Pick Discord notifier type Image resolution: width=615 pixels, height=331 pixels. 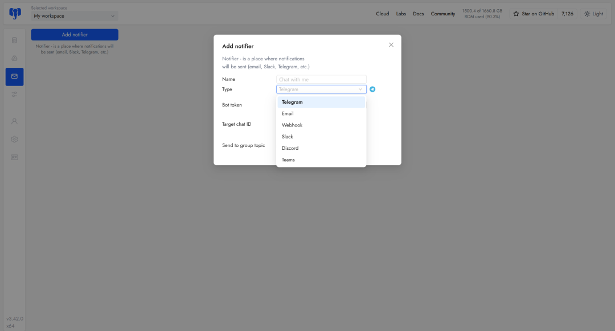coord(321,148)
